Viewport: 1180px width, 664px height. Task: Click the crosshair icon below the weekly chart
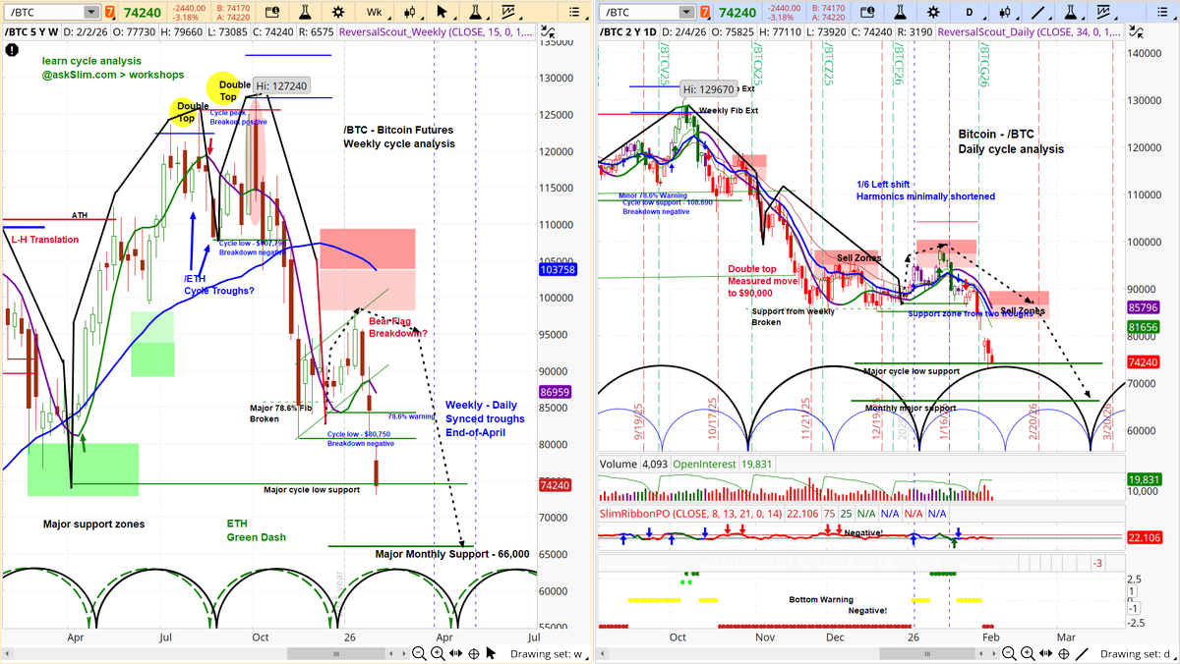click(473, 653)
